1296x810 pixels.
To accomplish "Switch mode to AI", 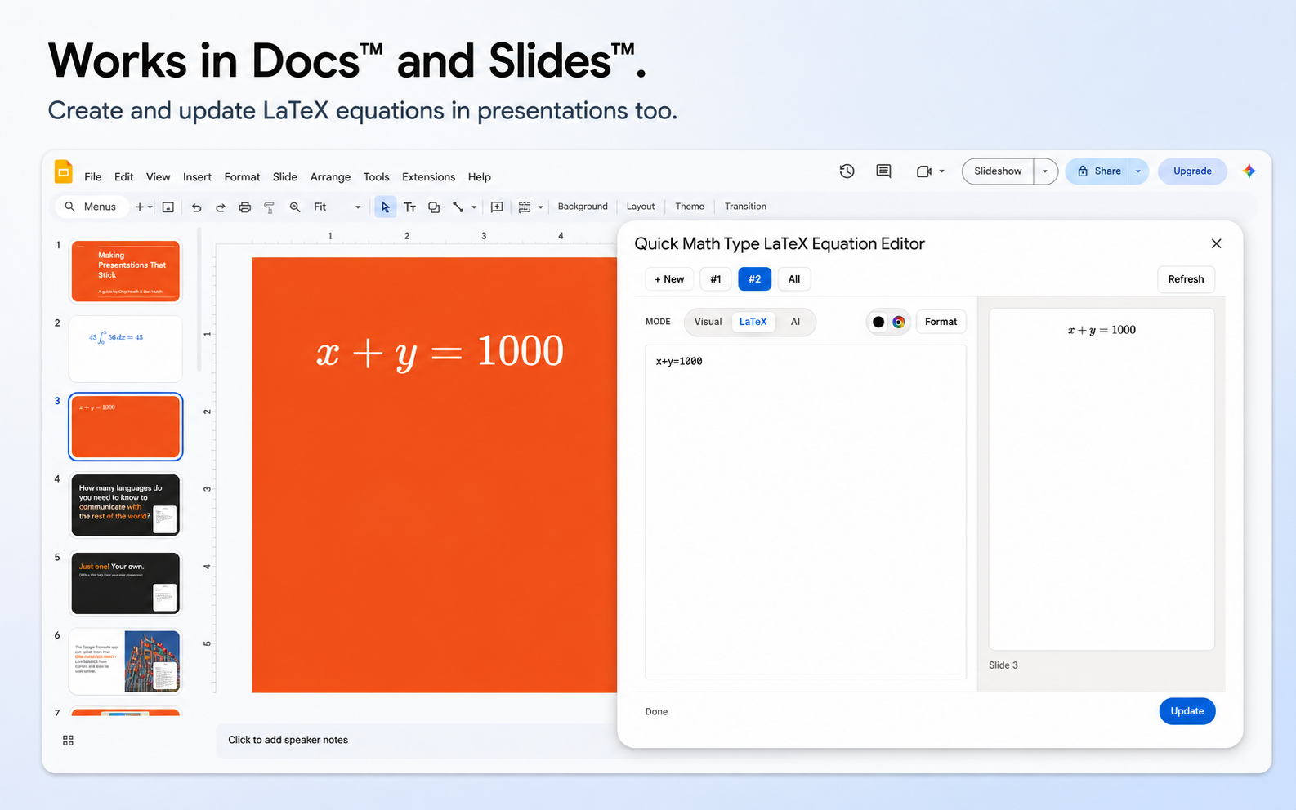I will 795,322.
